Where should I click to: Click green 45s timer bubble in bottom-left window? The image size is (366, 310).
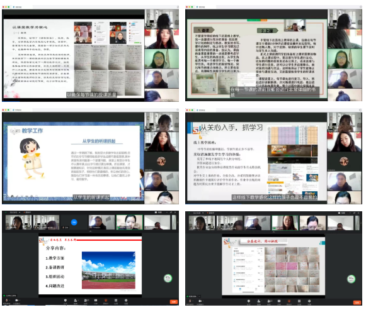coord(168,278)
